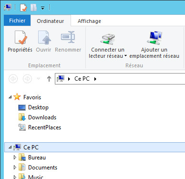Expand the Music tree node

pos(15,177)
